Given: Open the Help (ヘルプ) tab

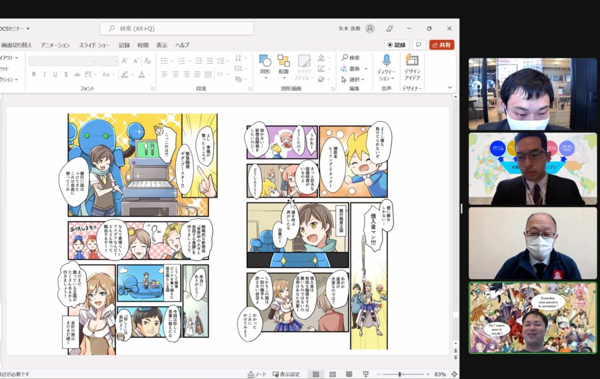Looking at the screenshot, I should coord(182,45).
